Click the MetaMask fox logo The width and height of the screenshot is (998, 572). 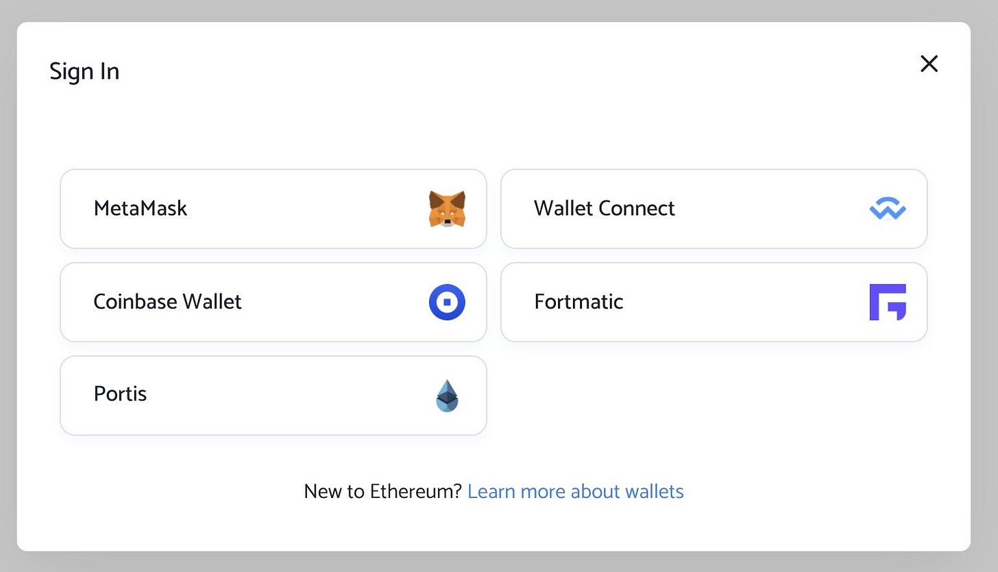pos(447,209)
